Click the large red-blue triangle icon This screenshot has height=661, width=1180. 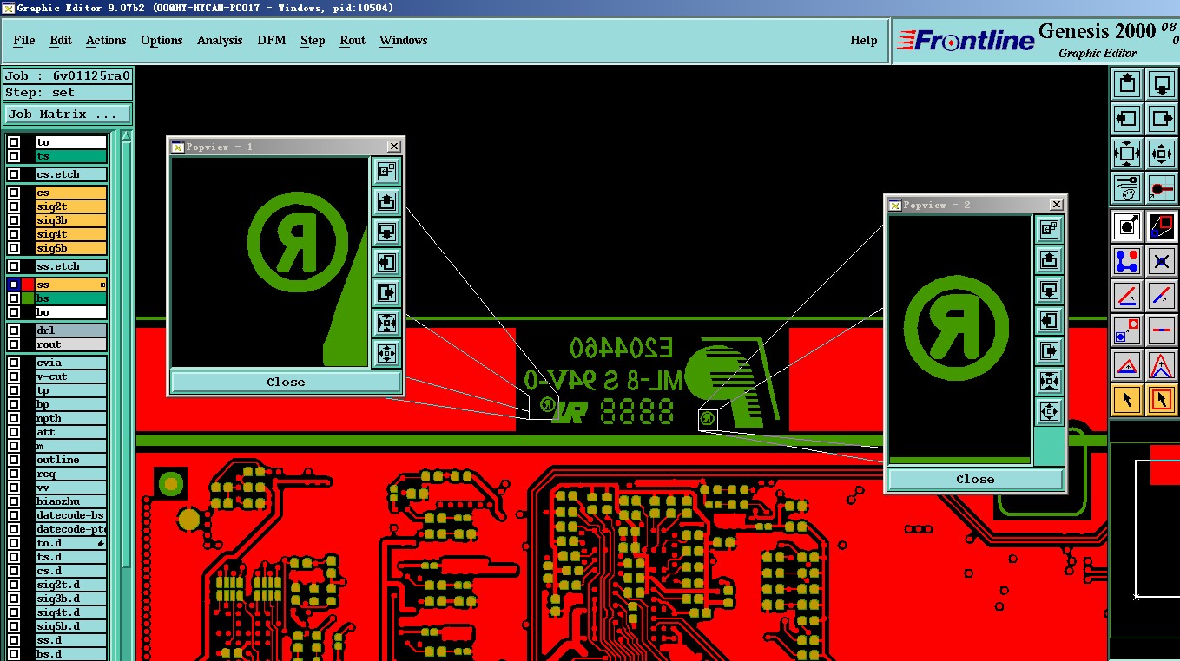coord(1162,365)
